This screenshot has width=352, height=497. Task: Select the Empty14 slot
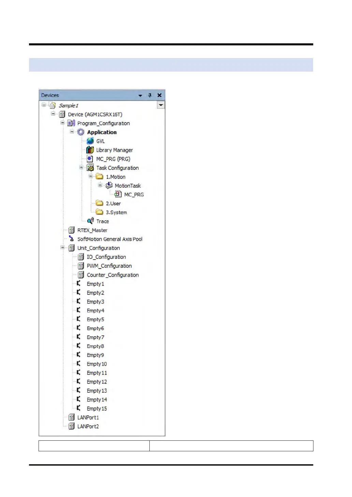click(x=97, y=399)
